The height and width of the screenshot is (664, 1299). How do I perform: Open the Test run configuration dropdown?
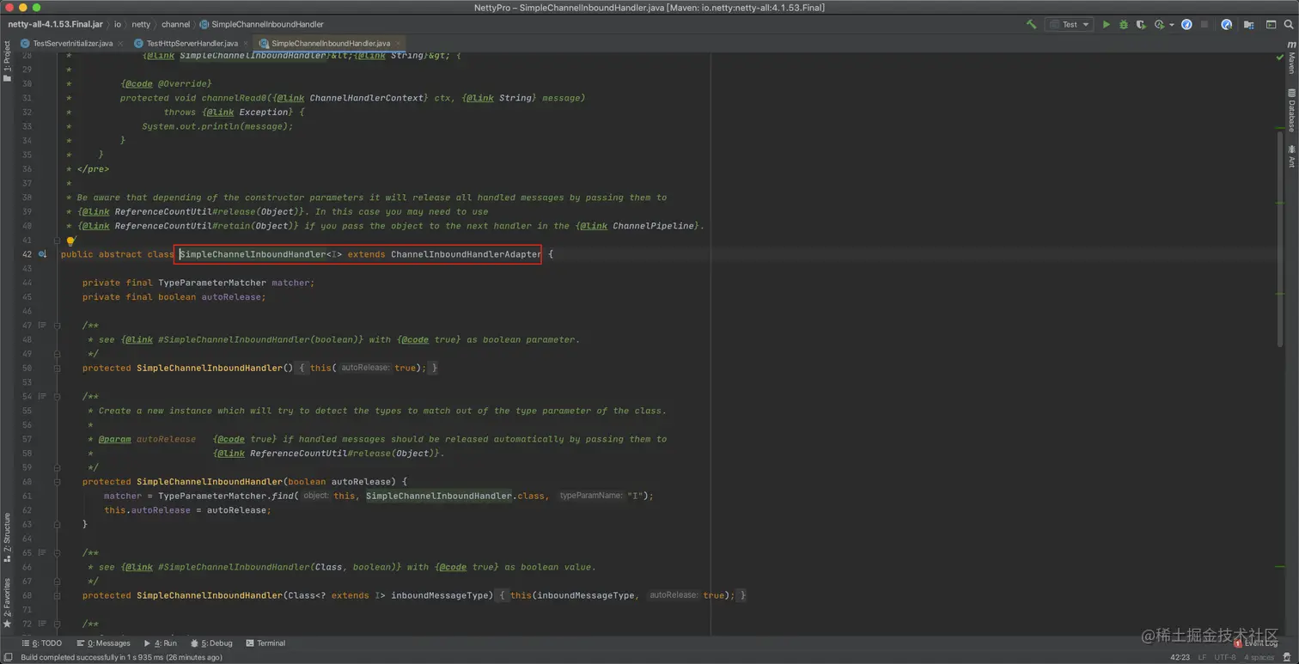pyautogui.click(x=1069, y=25)
